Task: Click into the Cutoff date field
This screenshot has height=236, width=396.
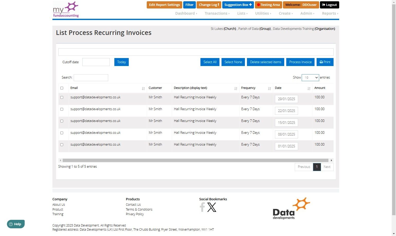Action: click(96, 62)
